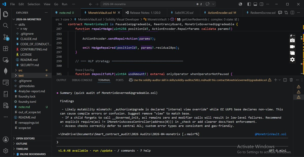Switch to the note.md editor tab
This screenshot has height=157, width=304.
click(x=66, y=13)
